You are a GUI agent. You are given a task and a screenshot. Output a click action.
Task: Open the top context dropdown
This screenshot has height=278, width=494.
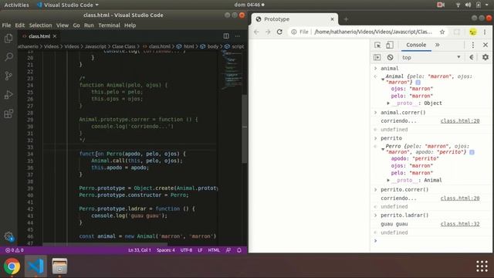tap(431, 57)
